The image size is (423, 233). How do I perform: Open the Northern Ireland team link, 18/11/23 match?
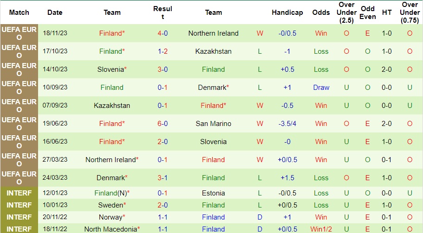point(213,33)
